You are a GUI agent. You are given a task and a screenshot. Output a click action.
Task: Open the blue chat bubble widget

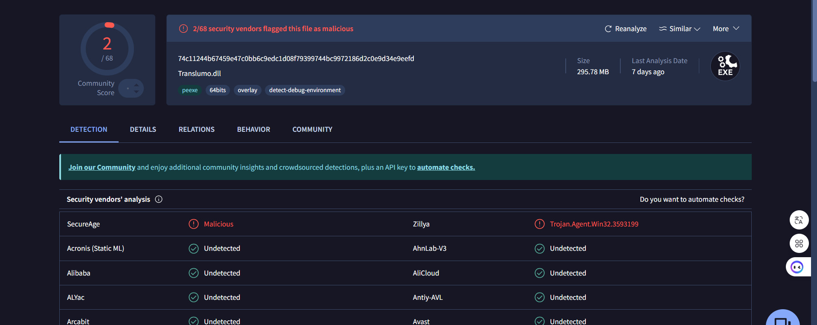click(x=782, y=319)
